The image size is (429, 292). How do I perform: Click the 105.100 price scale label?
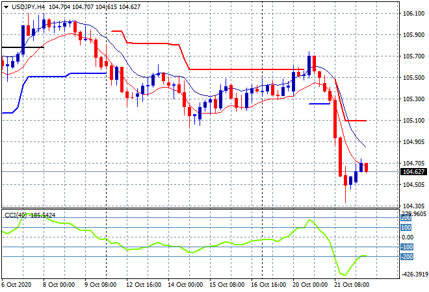[413, 121]
